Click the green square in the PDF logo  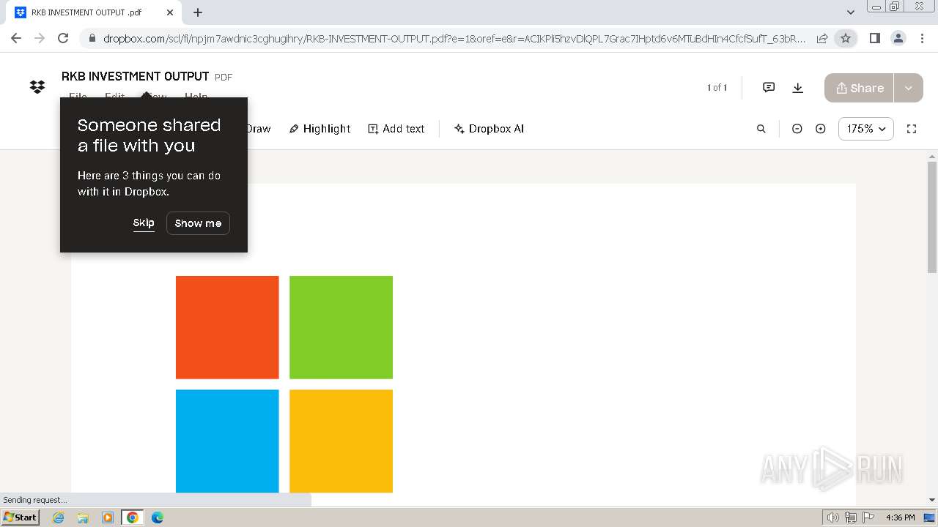click(x=341, y=327)
